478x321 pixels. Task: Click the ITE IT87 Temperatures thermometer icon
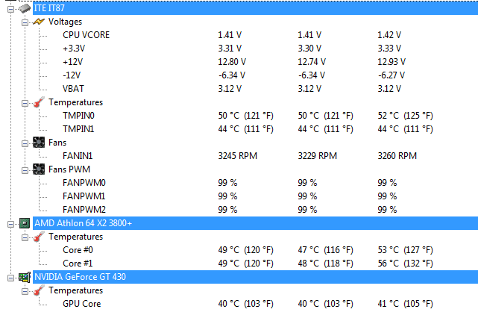(39, 102)
